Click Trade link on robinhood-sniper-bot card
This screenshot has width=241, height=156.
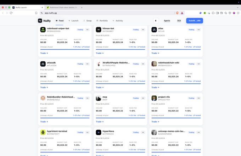[44, 53]
